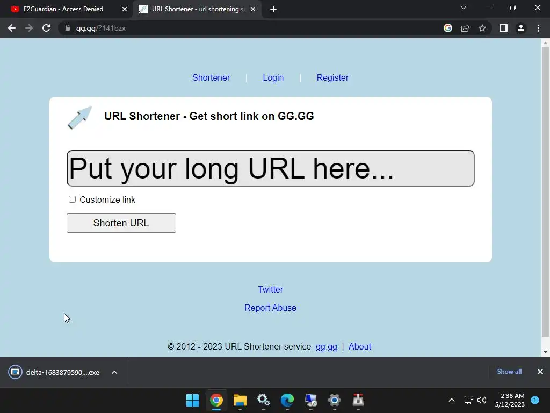This screenshot has height=413, width=550.
Task: Click the browser forward arrow
Action: (29, 28)
